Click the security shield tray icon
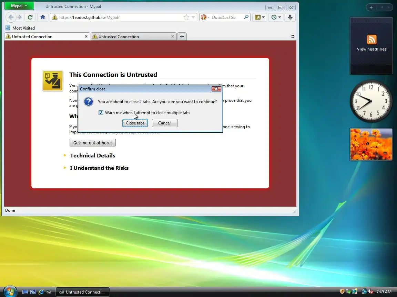 342,291
